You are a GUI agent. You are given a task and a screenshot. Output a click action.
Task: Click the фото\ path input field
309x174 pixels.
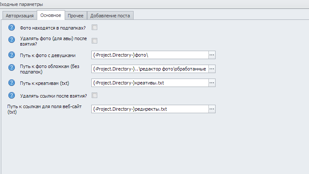click(x=150, y=55)
